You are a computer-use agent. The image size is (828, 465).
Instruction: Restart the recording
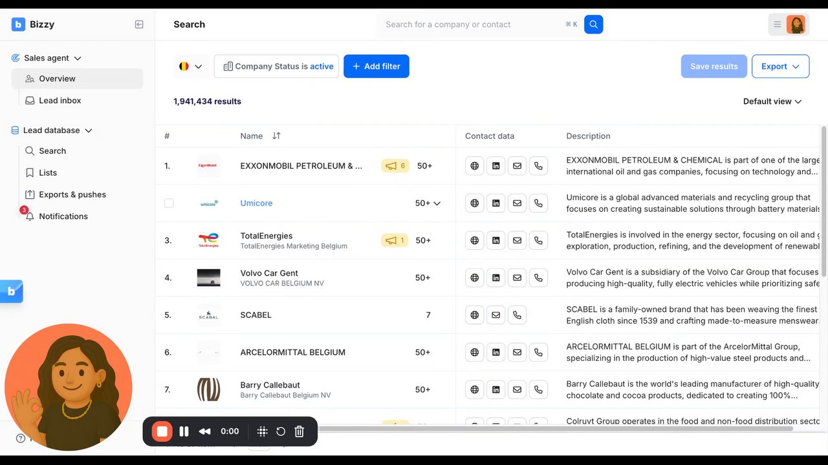[x=281, y=431]
